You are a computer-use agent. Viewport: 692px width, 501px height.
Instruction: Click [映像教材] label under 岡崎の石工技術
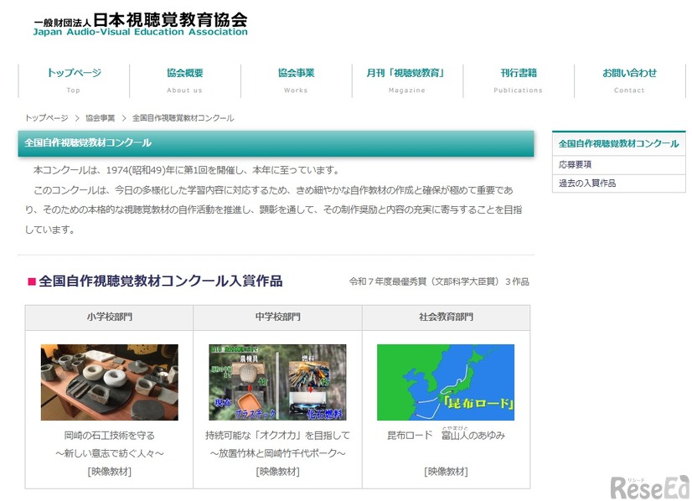coord(110,472)
